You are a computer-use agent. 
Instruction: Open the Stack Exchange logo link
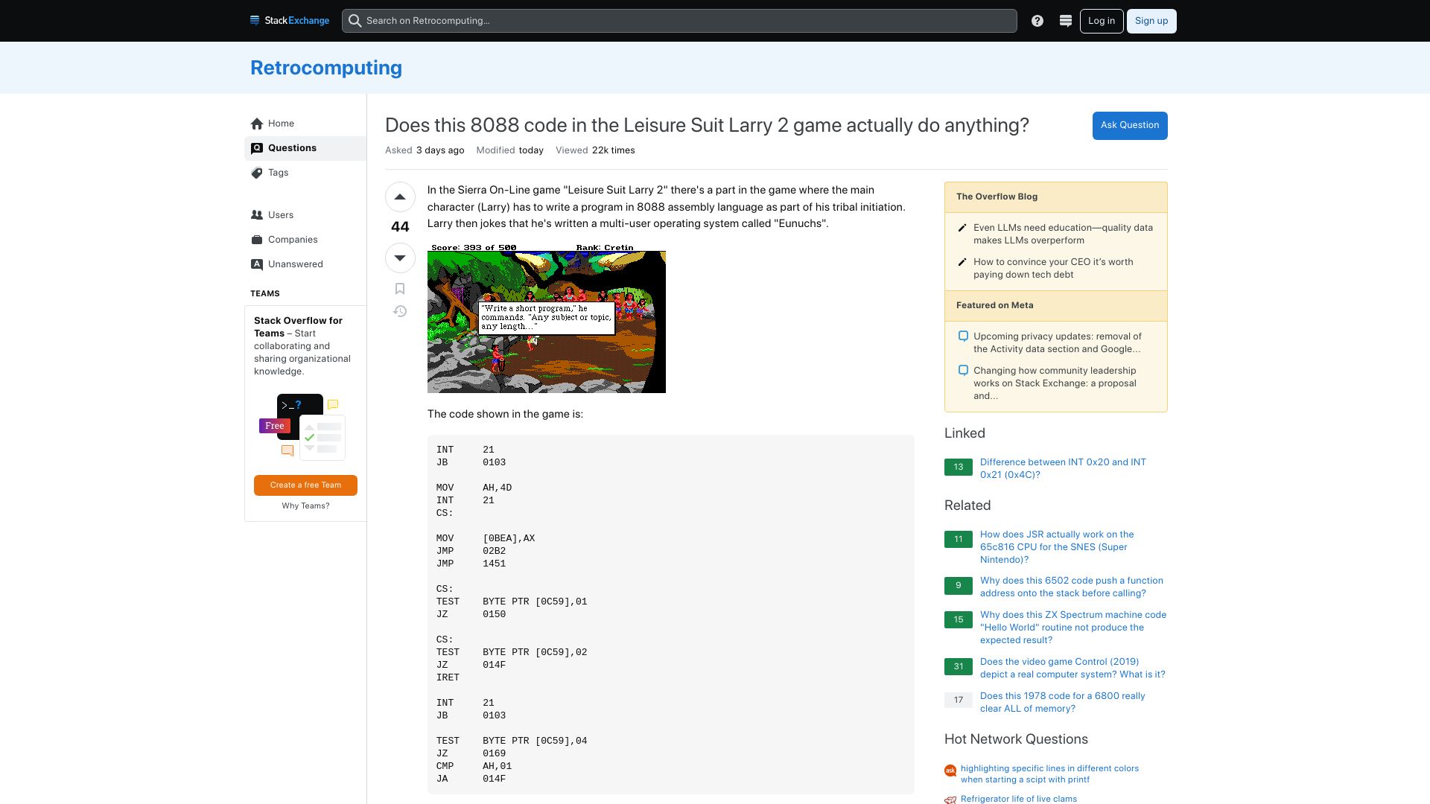(290, 21)
